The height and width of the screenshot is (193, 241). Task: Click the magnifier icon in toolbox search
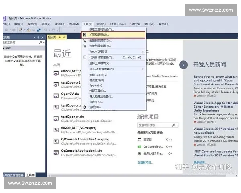pos(41,42)
